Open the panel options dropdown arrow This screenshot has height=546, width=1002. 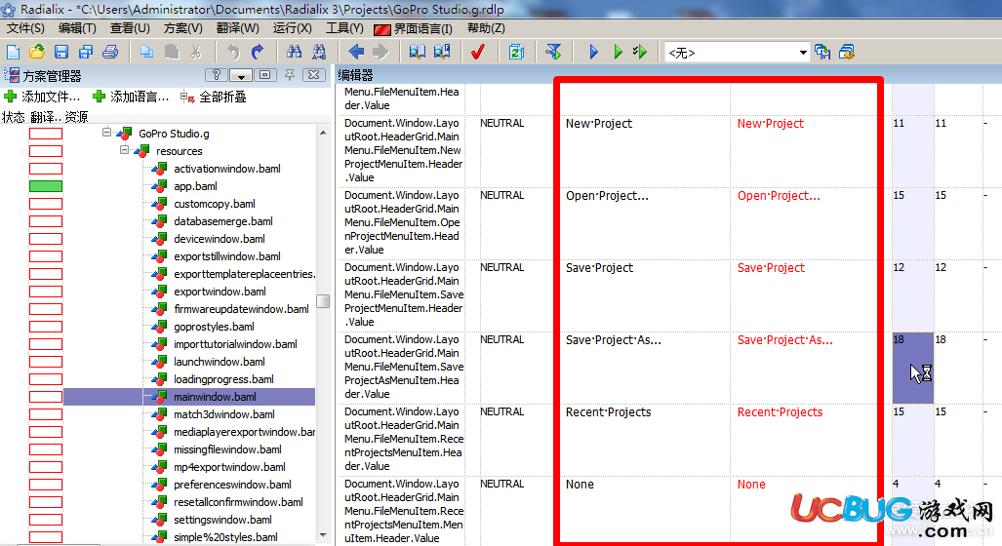pyautogui.click(x=241, y=75)
